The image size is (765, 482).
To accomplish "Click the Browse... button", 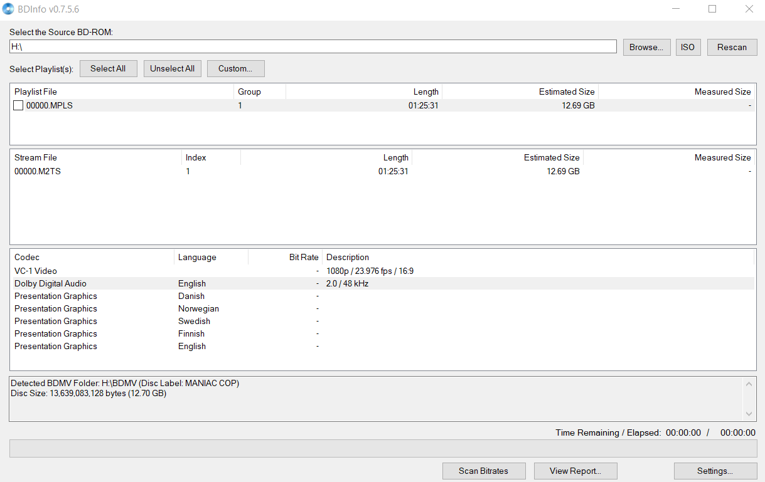I will point(646,47).
